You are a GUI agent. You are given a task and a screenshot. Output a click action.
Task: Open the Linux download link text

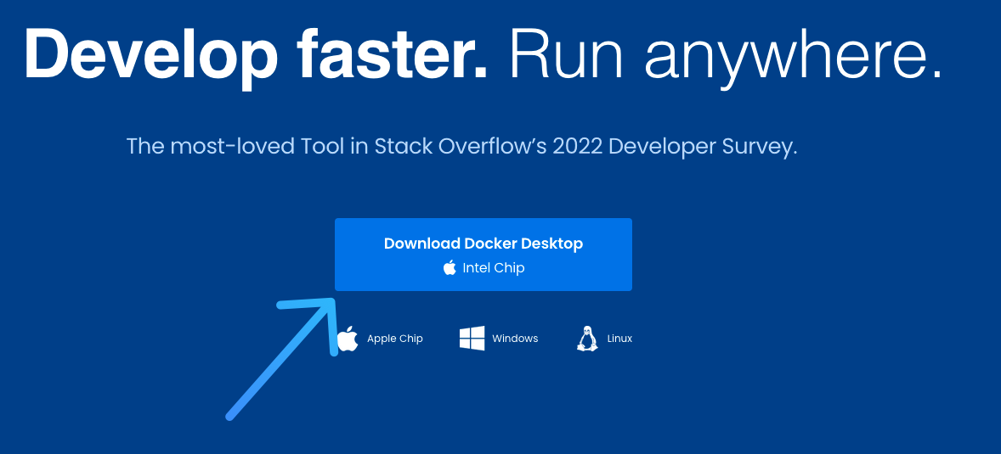(619, 339)
